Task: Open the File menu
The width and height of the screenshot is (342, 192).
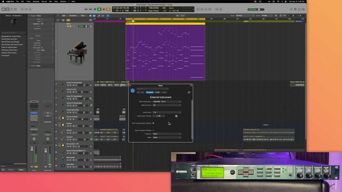Action: 17,1
